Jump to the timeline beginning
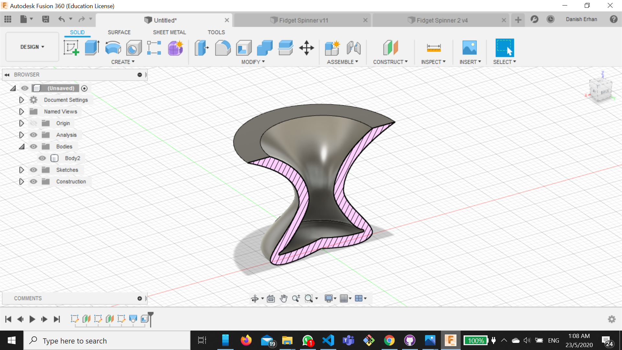The image size is (622, 350). [x=8, y=319]
